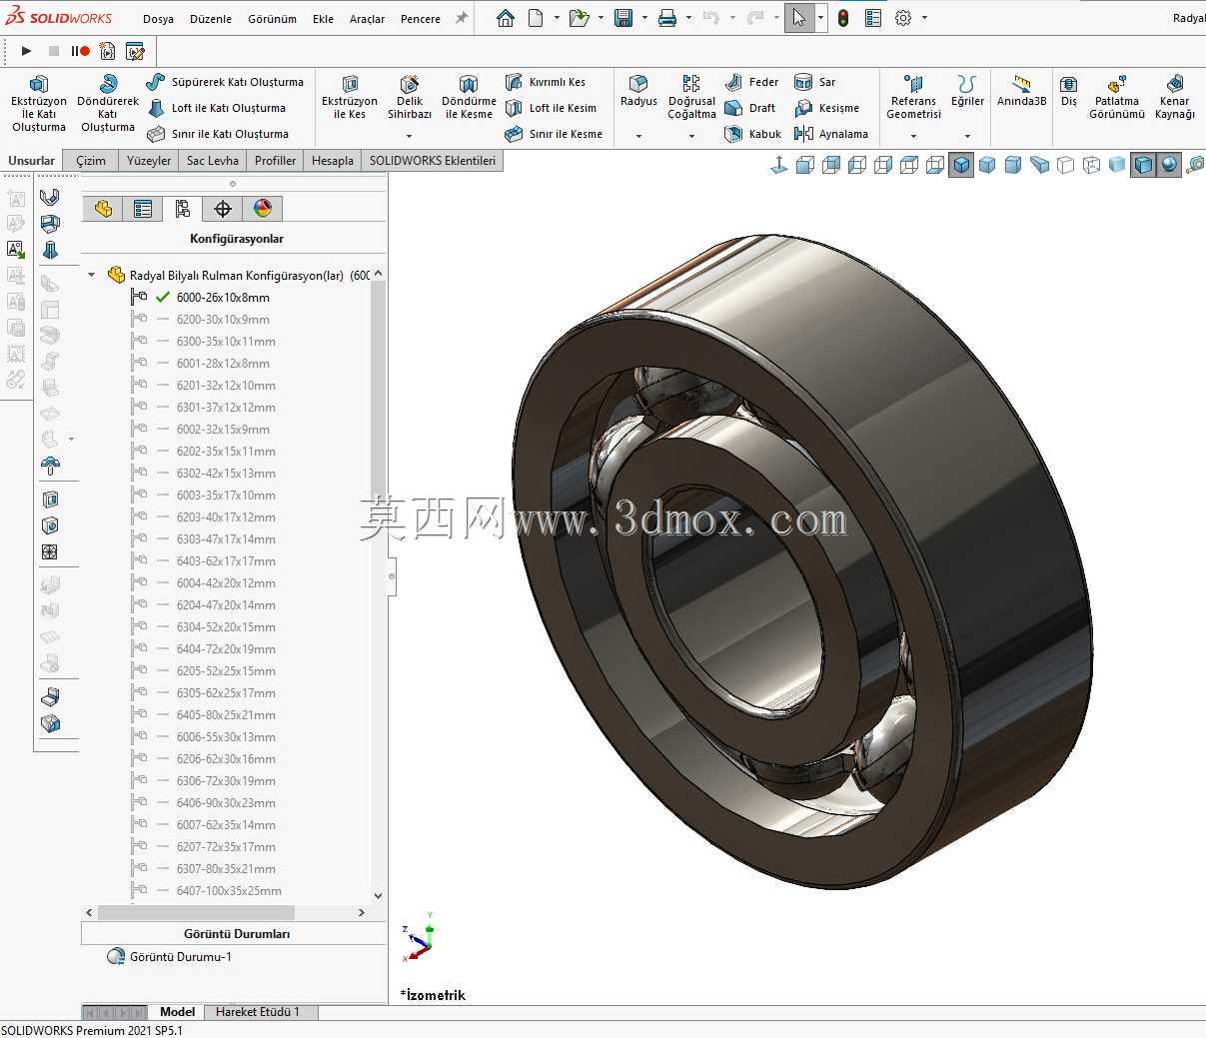This screenshot has width=1206, height=1038.
Task: Open dropdown next to Options gear
Action: pyautogui.click(x=924, y=18)
